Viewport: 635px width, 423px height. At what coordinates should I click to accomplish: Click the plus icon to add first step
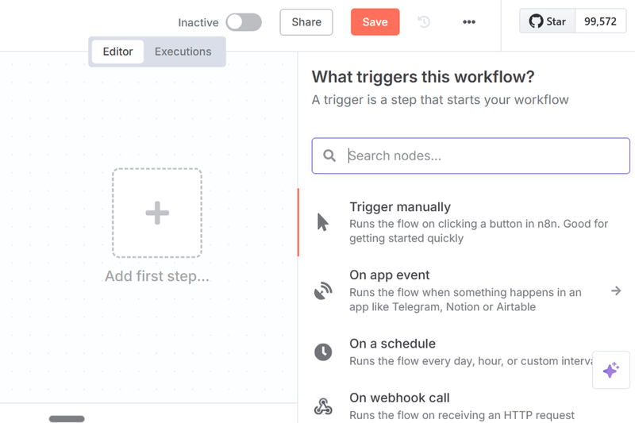[157, 213]
